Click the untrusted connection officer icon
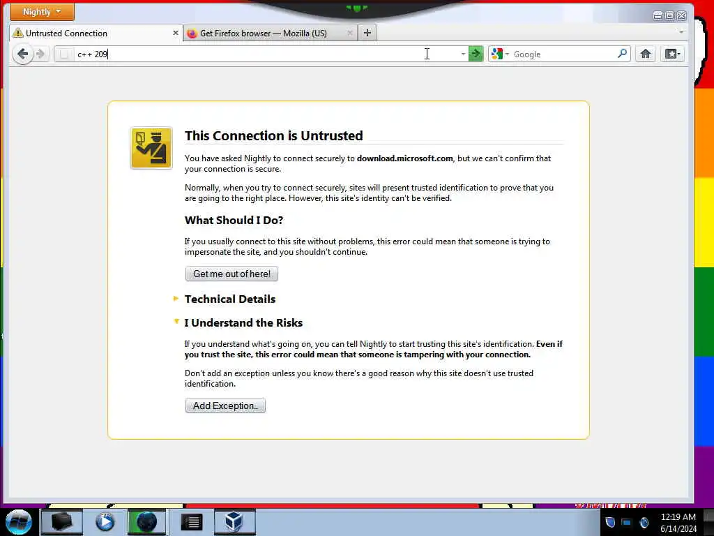The image size is (714, 536). 151,148
